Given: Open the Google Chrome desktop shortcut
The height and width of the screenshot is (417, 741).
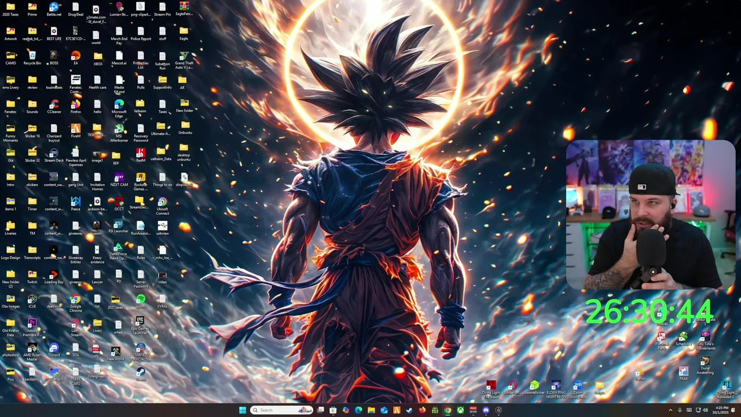Looking at the screenshot, I should pos(76,303).
